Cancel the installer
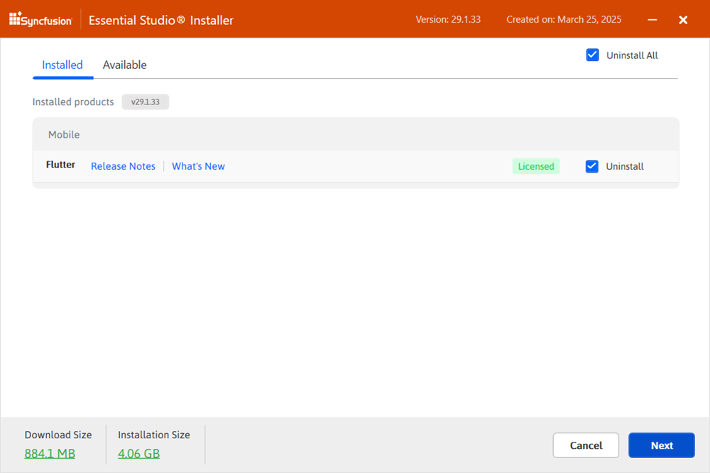The image size is (710, 473). (x=586, y=445)
